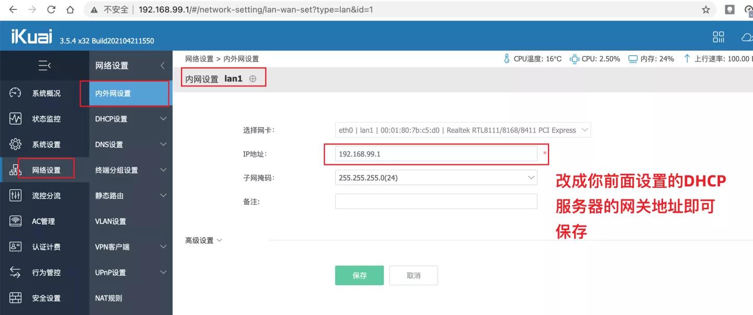Screen dimensions: 753x315
Task: Click the ⊕ add icon next to lan1
Action: point(253,78)
